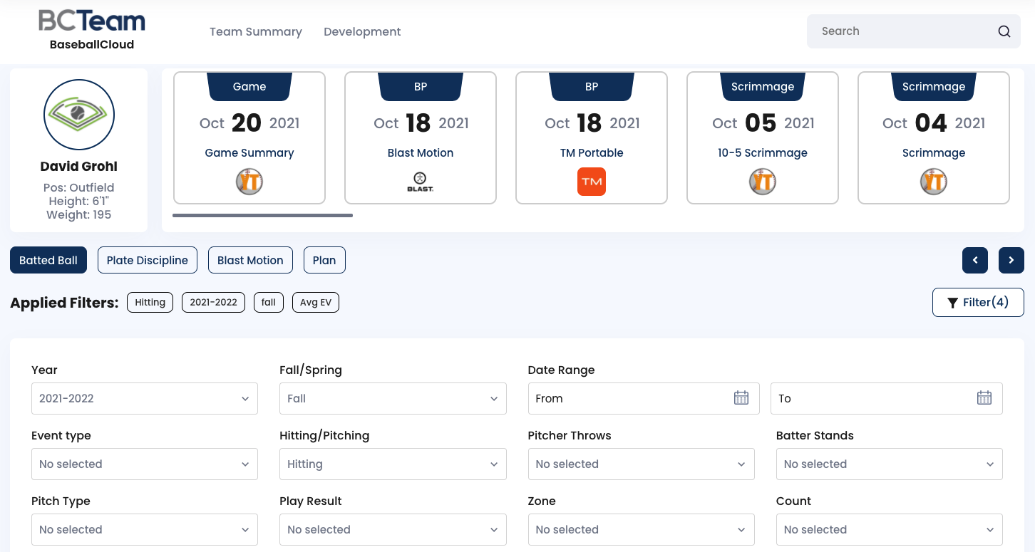Open the From date calendar icon

coord(741,398)
